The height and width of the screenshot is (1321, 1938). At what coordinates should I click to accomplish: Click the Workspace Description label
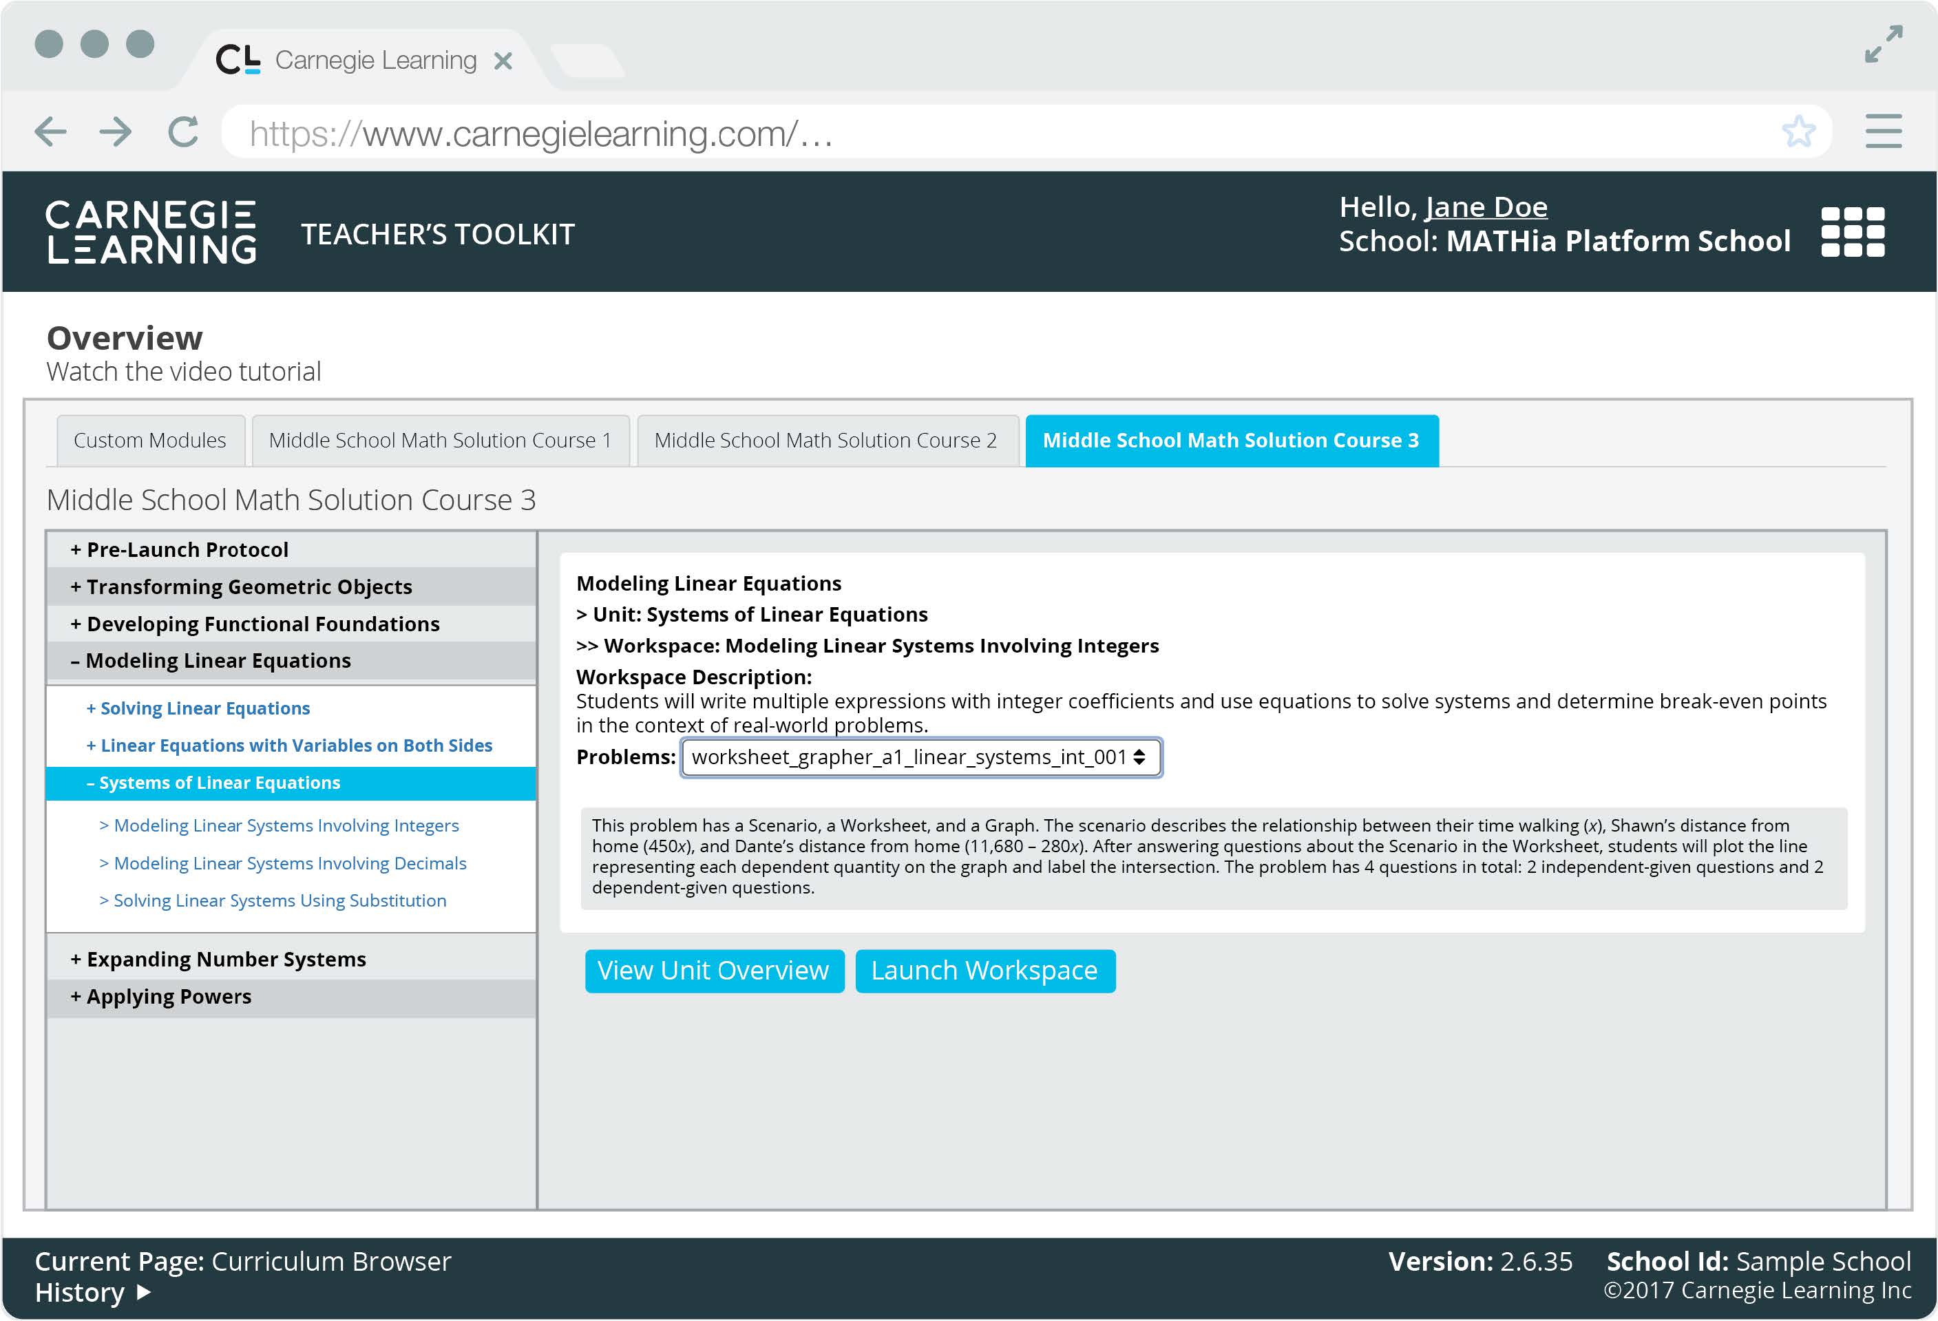click(x=694, y=677)
